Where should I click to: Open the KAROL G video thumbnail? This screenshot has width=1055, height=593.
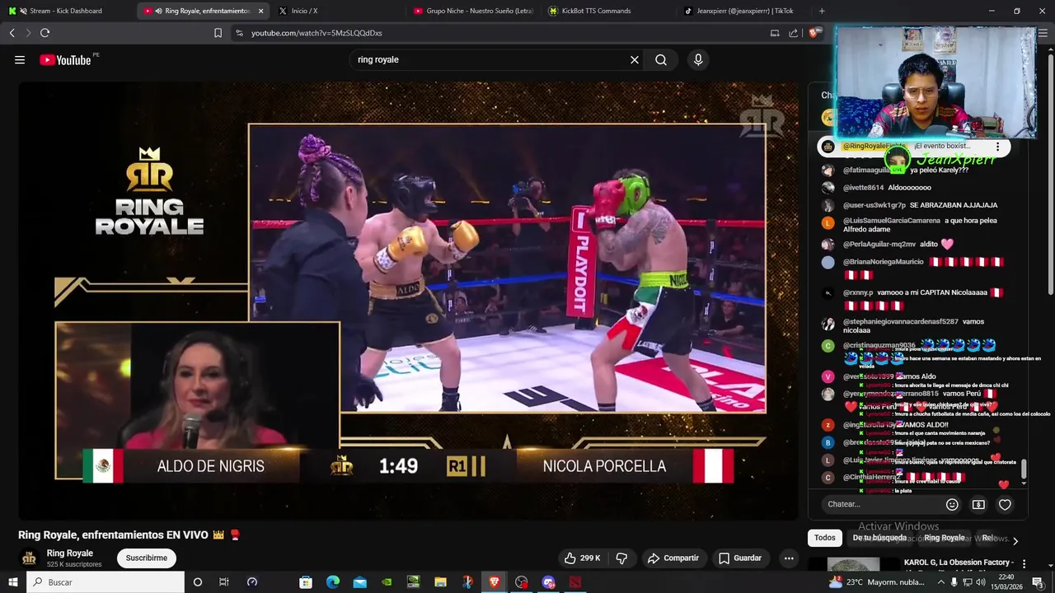tap(853, 565)
